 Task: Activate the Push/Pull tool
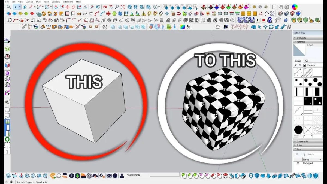tap(55, 7)
